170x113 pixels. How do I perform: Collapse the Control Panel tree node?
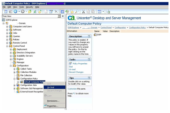coord(7,46)
